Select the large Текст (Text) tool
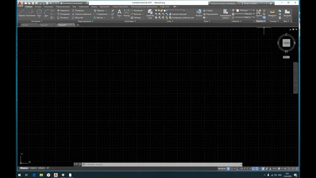Image resolution: width=316 pixels, height=178 pixels. pos(119,13)
